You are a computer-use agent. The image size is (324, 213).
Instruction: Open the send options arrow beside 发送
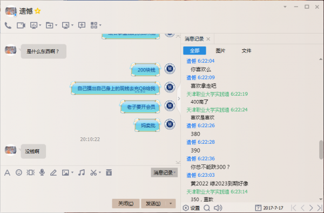click(x=171, y=203)
